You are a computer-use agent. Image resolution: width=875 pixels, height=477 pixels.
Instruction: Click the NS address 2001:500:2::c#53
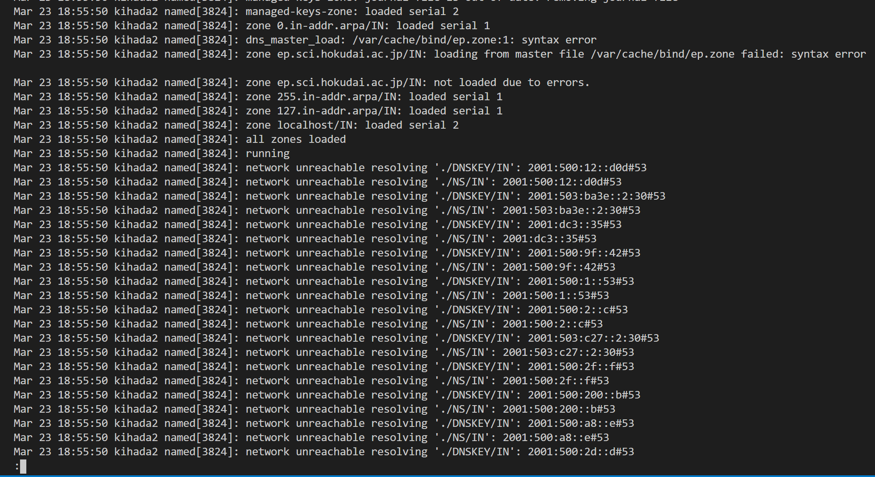tap(553, 324)
